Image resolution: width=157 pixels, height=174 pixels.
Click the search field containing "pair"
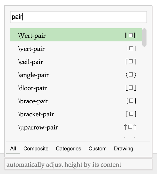click(x=78, y=17)
